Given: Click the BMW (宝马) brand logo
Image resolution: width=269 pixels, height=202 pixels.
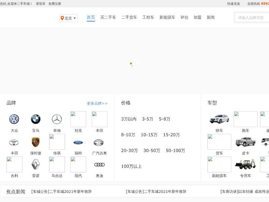Looking at the screenshot, I should 36,119.
